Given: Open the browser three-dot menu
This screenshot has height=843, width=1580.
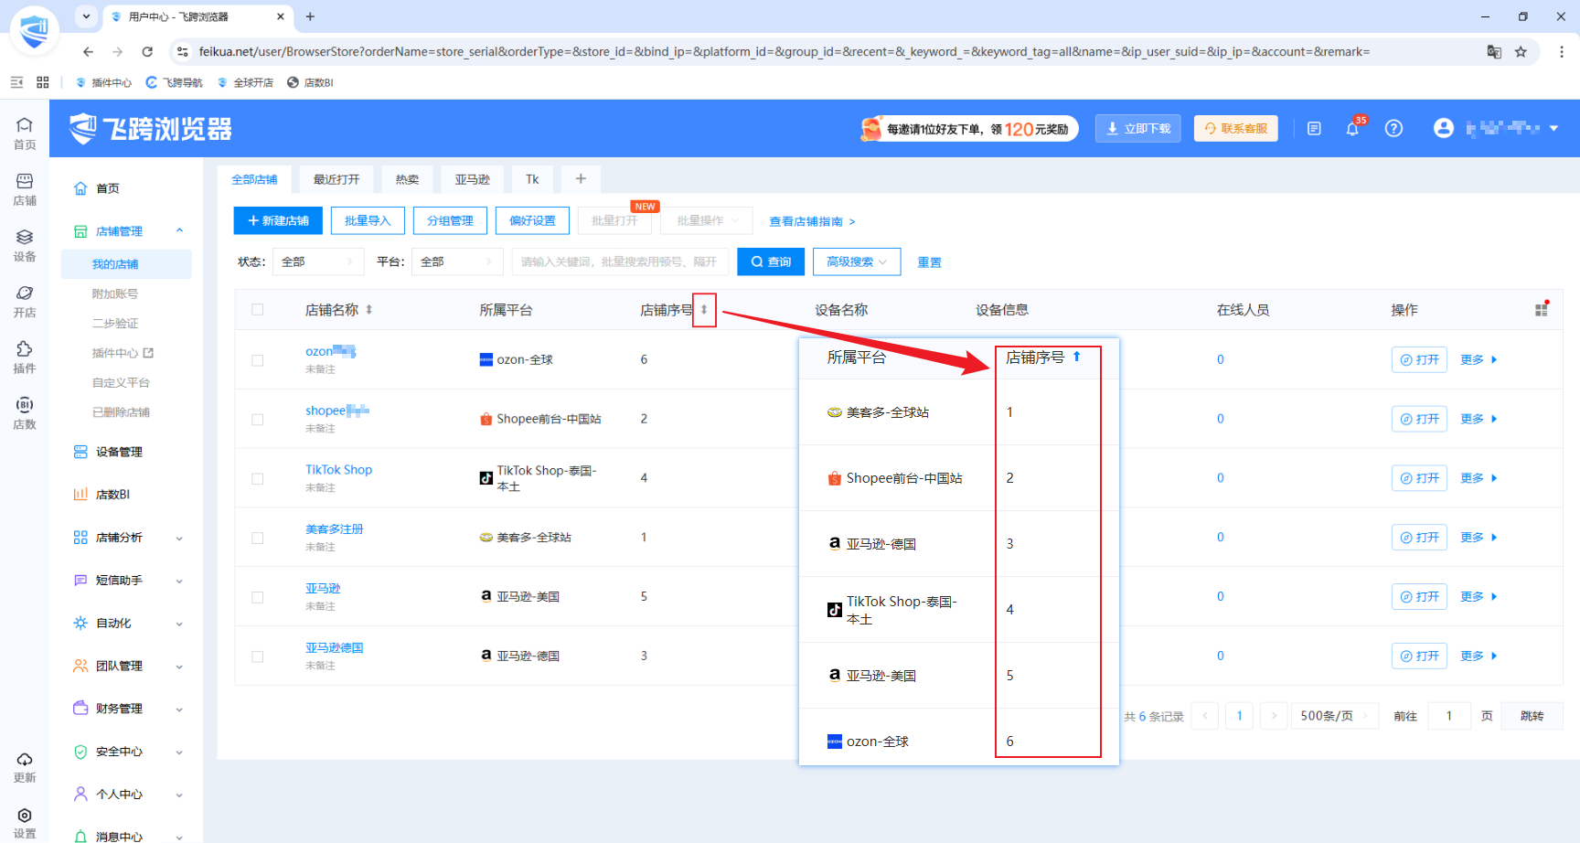Looking at the screenshot, I should [1561, 52].
